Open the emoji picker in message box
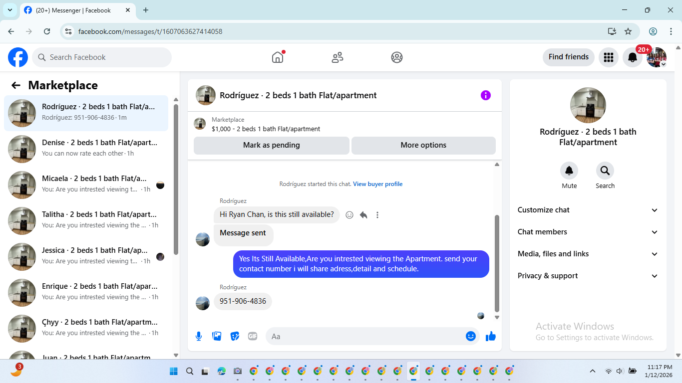Image resolution: width=682 pixels, height=383 pixels. pos(470,336)
